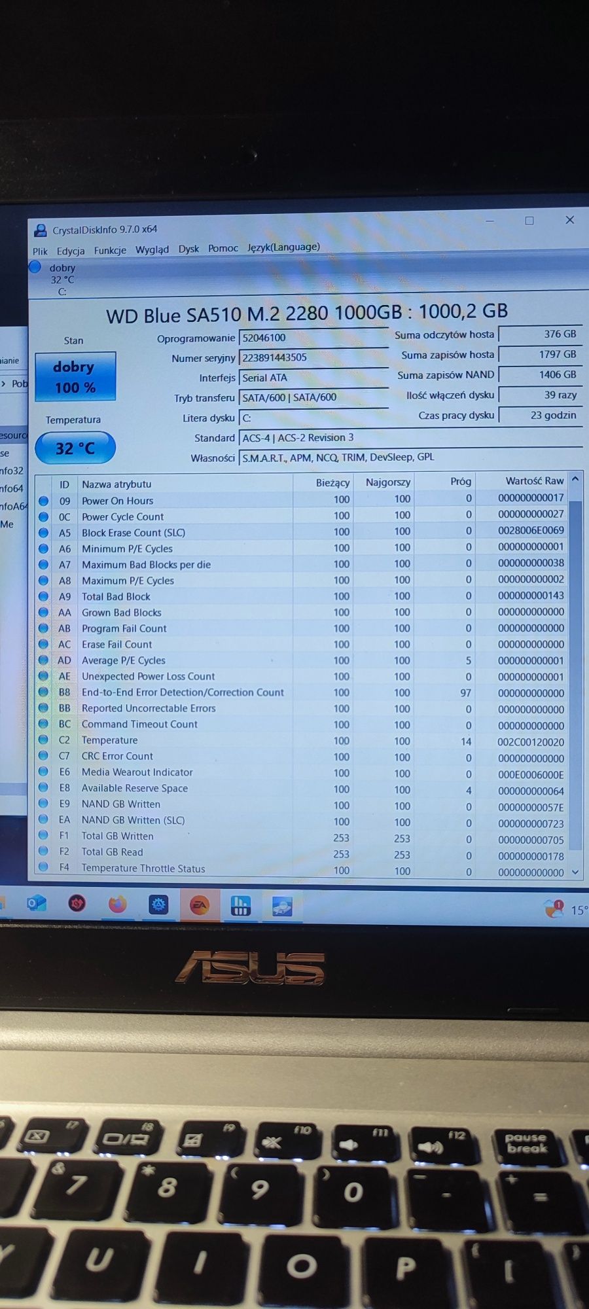
Task: Click the Suma zapisów NAND value 1406 GB
Action: pos(540,374)
